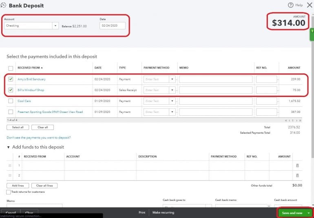Close the Bank Deposit window
Screen dimensions: 314x218
click(309, 5)
